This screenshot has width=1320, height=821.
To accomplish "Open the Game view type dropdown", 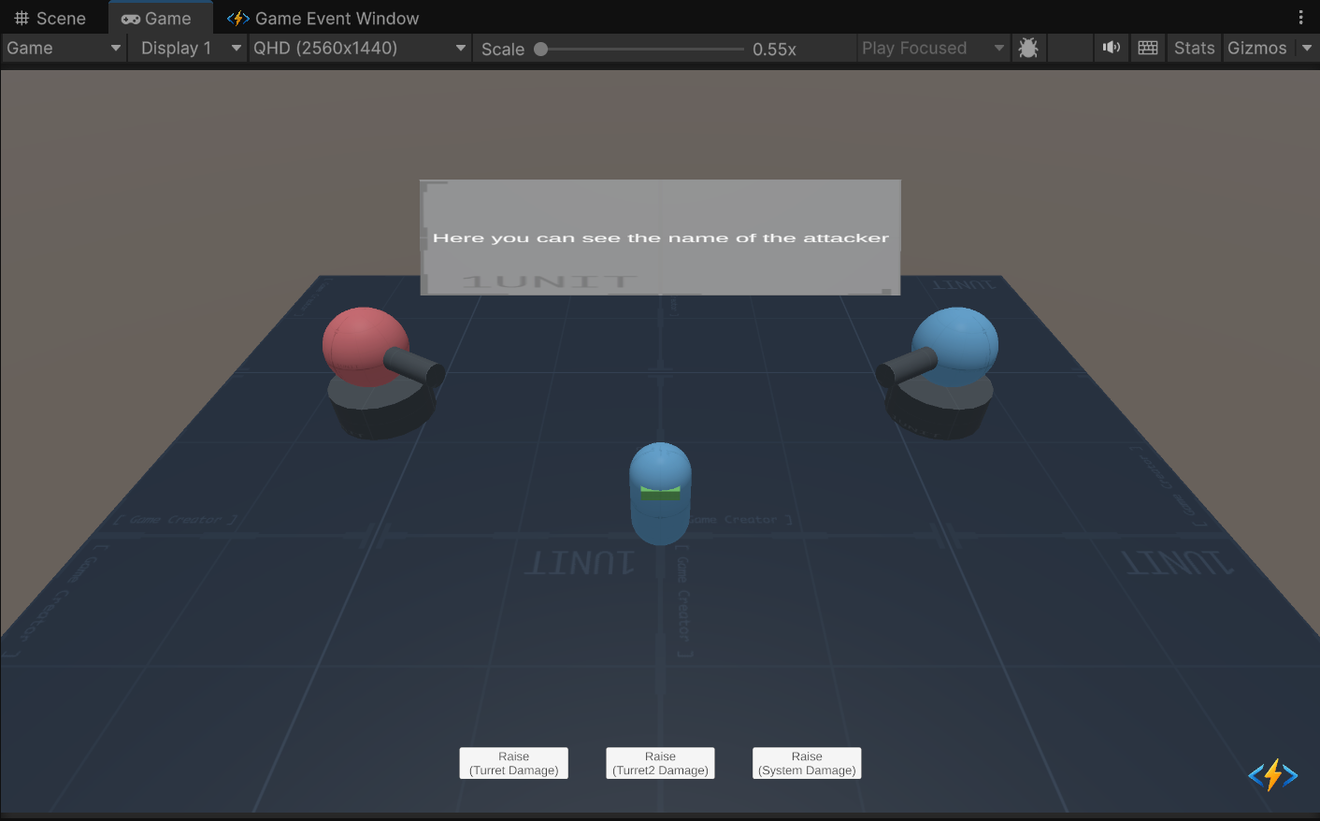I will [64, 48].
